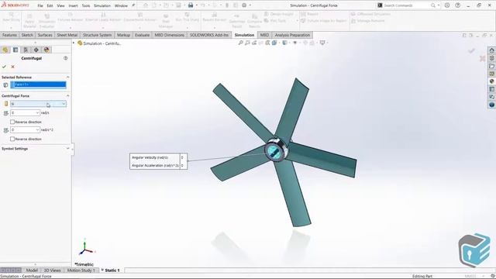Viewport: 496px width, 279px height.
Task: Collapse the Centrifugal Force section
Action: [x=67, y=96]
